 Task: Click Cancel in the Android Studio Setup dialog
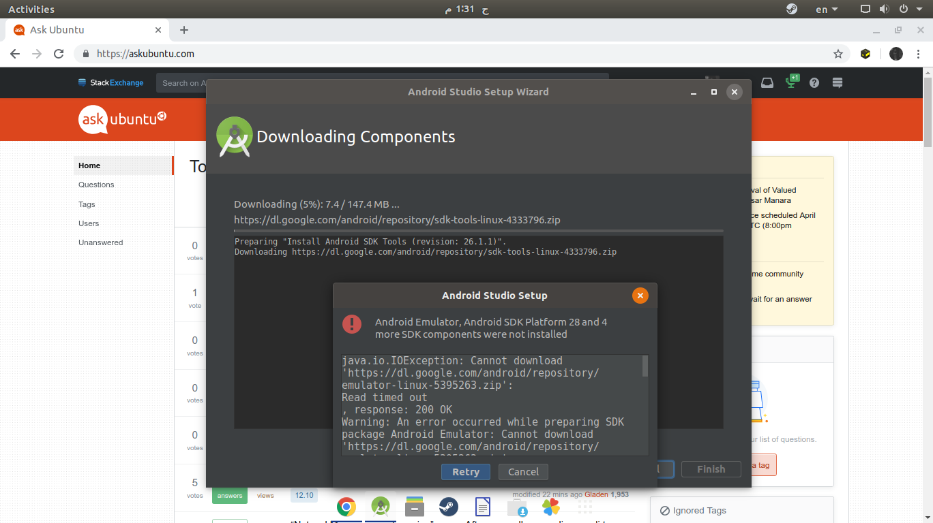[x=523, y=471]
